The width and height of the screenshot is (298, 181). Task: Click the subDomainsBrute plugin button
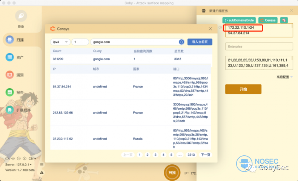[x=239, y=20]
